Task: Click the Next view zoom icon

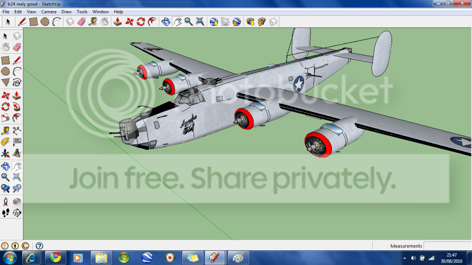Action: [x=17, y=188]
